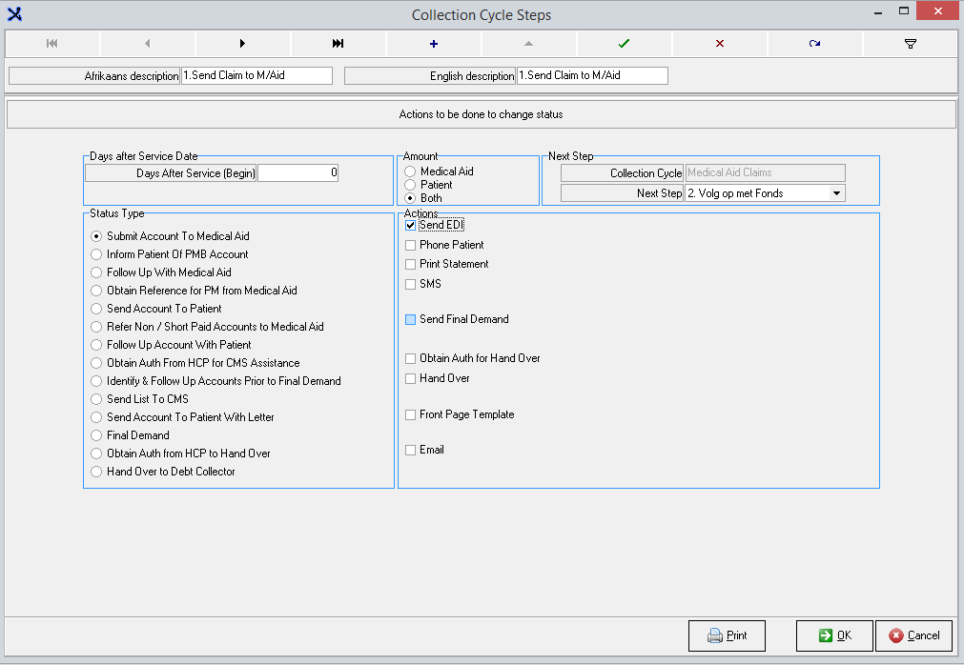The width and height of the screenshot is (964, 665).
Task: Select the Medical Aid amount option
Action: click(x=411, y=171)
